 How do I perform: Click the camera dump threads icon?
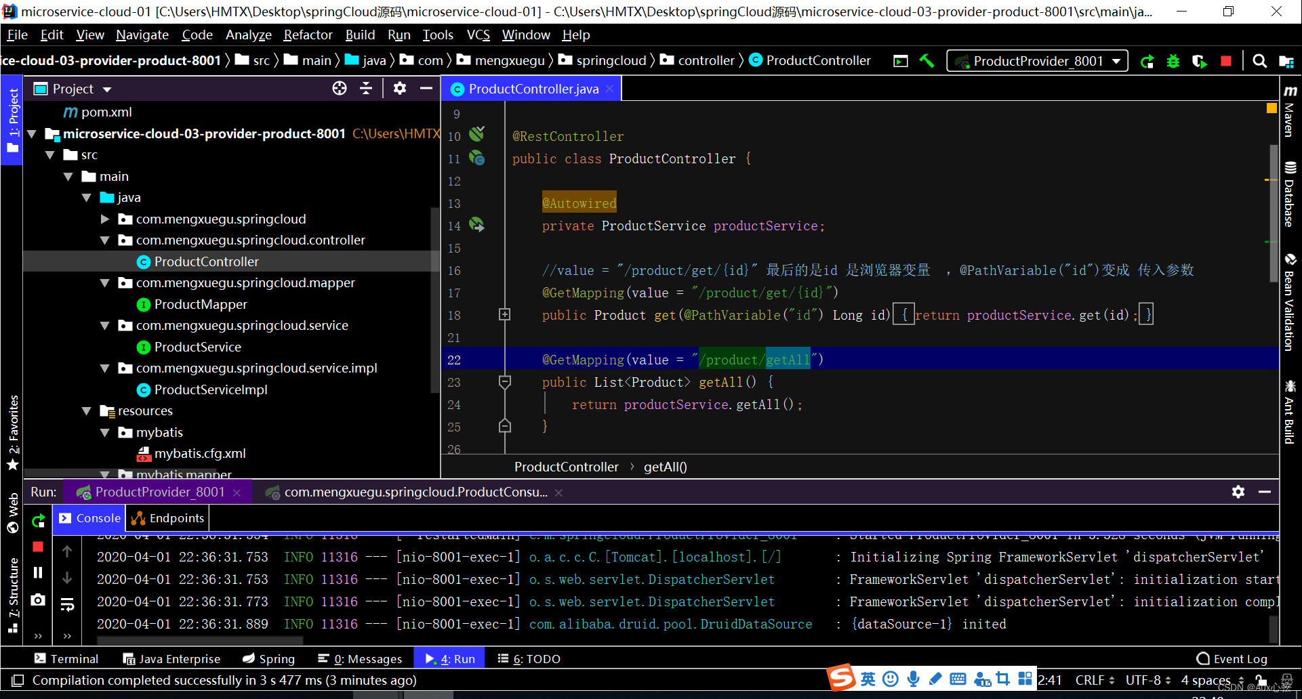point(38,599)
